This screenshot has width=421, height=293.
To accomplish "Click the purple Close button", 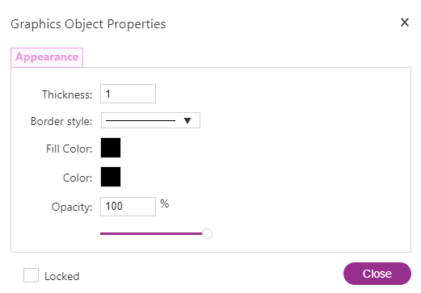I will click(x=377, y=274).
